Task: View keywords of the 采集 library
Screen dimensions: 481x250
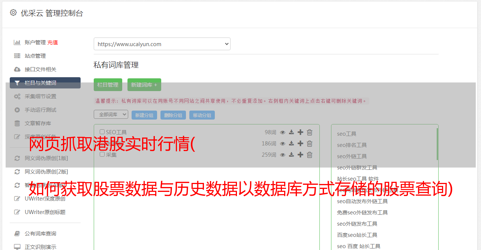Action: click(283, 155)
